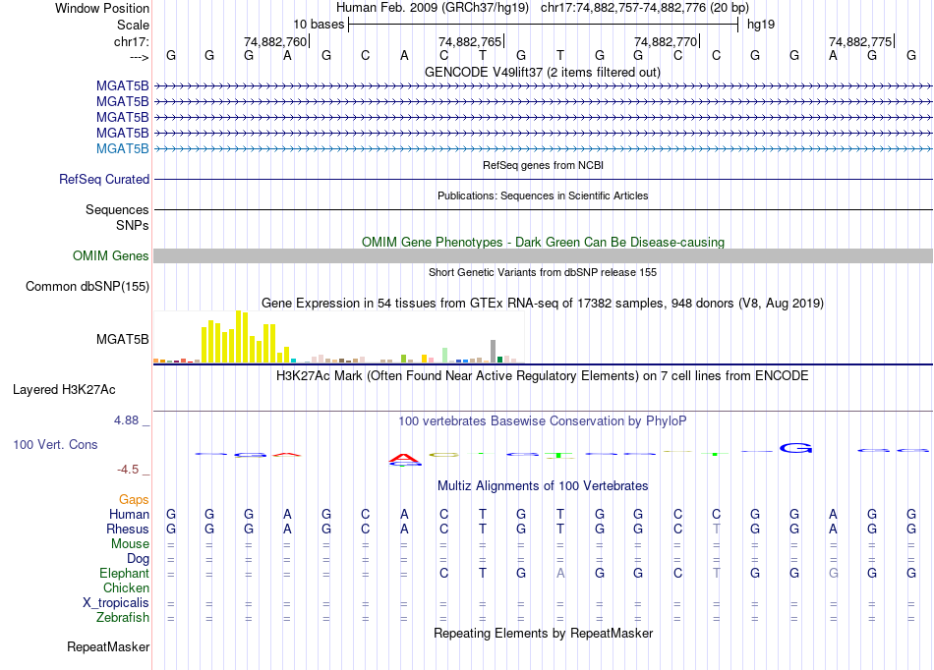Click the Sequences track label
The image size is (934, 670).
(x=117, y=209)
